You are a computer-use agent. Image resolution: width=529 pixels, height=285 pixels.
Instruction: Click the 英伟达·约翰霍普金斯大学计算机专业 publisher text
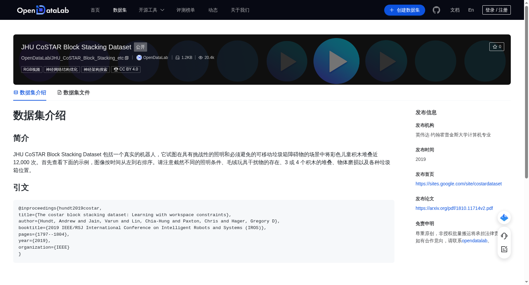[453, 135]
